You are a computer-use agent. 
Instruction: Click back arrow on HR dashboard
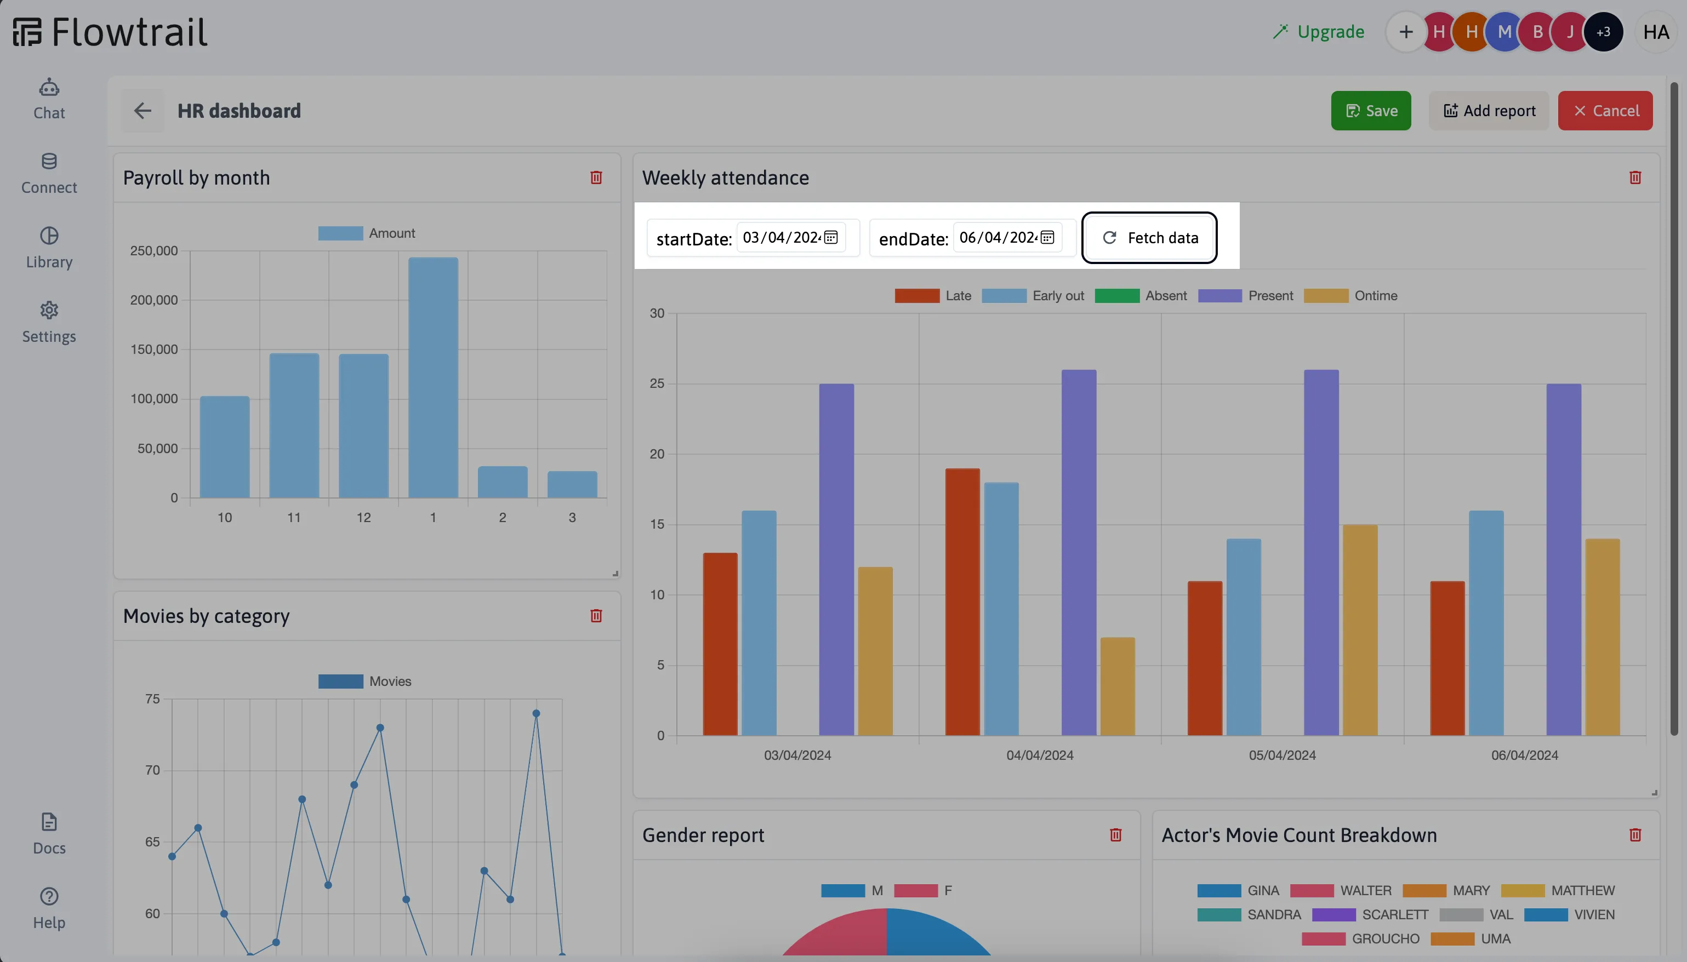click(143, 110)
